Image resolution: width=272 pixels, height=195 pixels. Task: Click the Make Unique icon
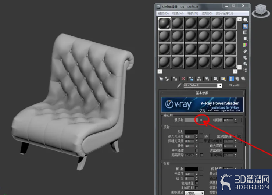click(x=199, y=79)
